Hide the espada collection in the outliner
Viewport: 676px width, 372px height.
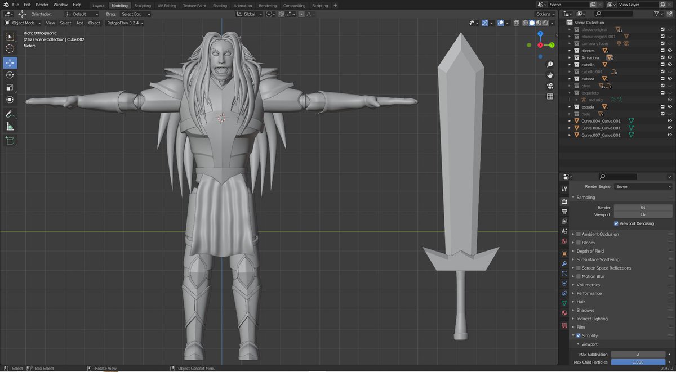[x=670, y=107]
